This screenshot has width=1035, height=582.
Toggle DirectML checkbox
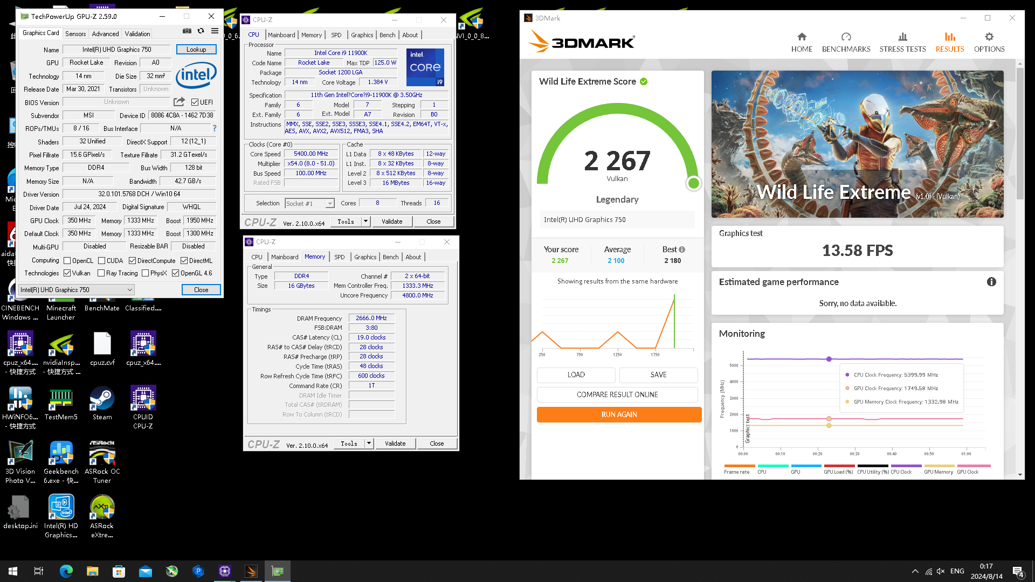184,260
